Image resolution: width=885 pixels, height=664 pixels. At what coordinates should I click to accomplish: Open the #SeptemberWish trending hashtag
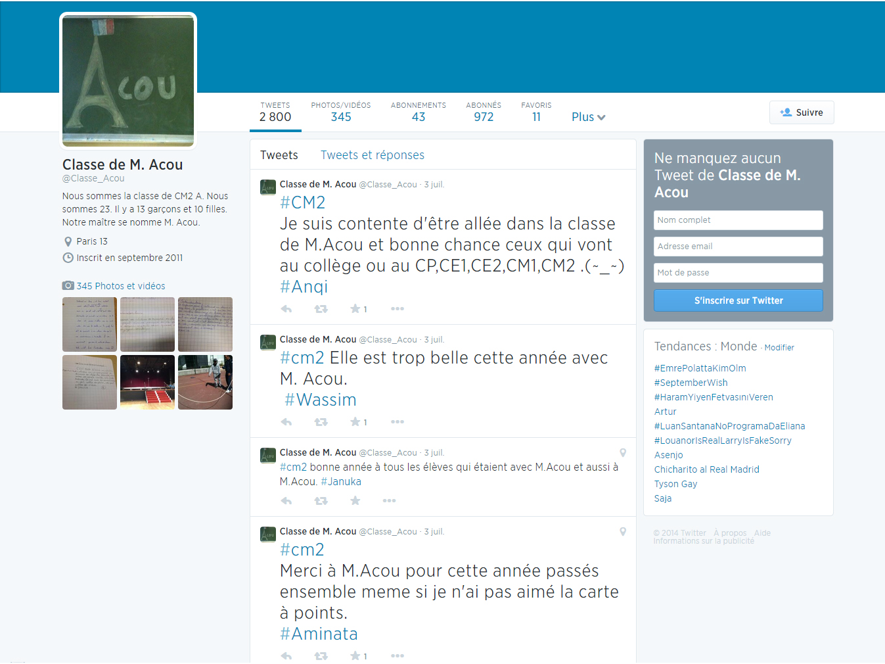coord(691,383)
